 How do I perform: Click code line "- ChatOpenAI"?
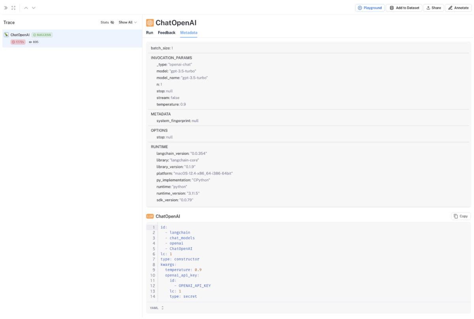click(x=179, y=249)
